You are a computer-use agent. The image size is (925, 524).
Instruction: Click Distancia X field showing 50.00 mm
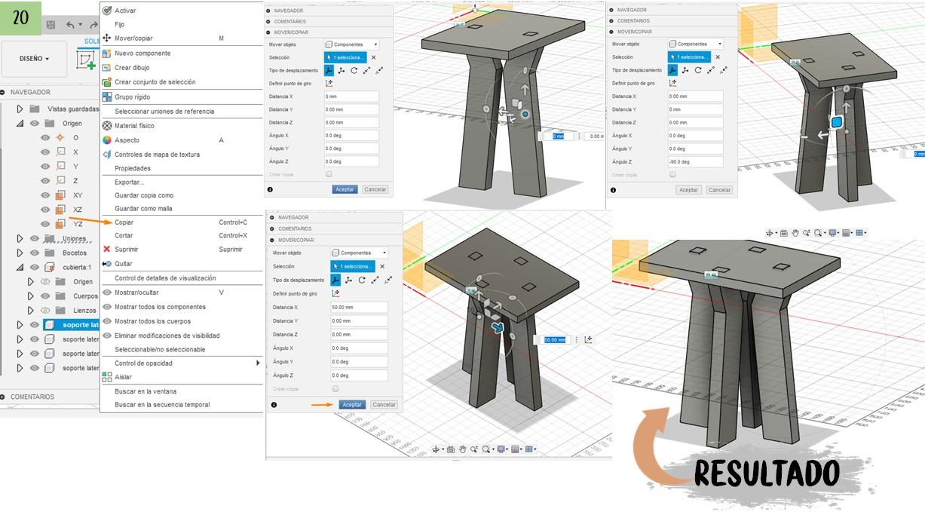click(x=359, y=308)
